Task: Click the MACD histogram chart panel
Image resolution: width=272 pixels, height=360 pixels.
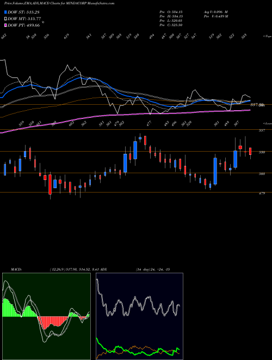Action: click(x=46, y=316)
